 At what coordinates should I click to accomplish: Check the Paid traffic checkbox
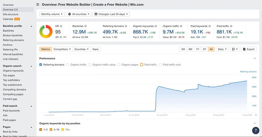142,65
